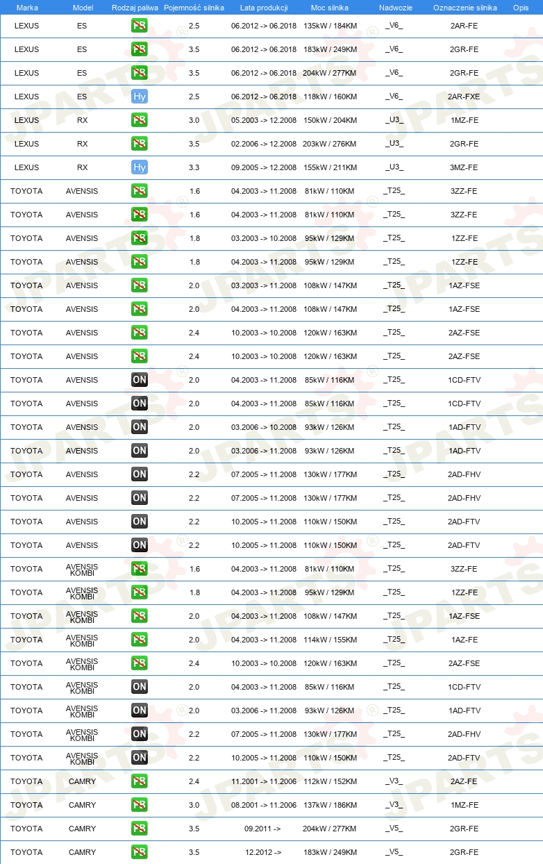Click diesel ON icon in Avensis Kombi 2AD-FHV row
This screenshot has width=543, height=864.
tap(140, 734)
